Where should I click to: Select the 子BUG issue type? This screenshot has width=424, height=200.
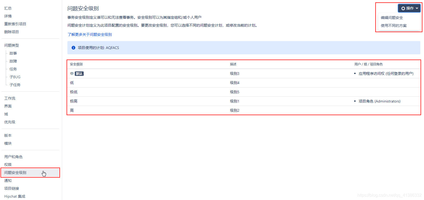[x=15, y=77]
